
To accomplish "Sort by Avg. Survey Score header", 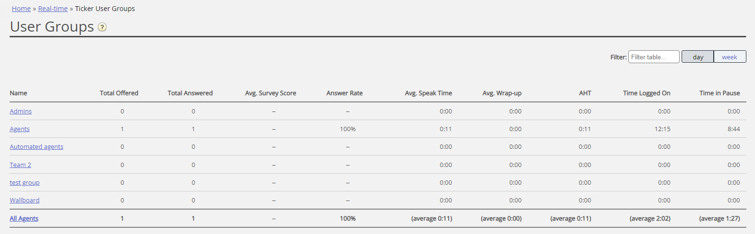I will pos(271,93).
